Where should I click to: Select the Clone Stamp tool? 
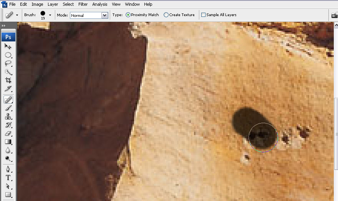click(x=8, y=117)
